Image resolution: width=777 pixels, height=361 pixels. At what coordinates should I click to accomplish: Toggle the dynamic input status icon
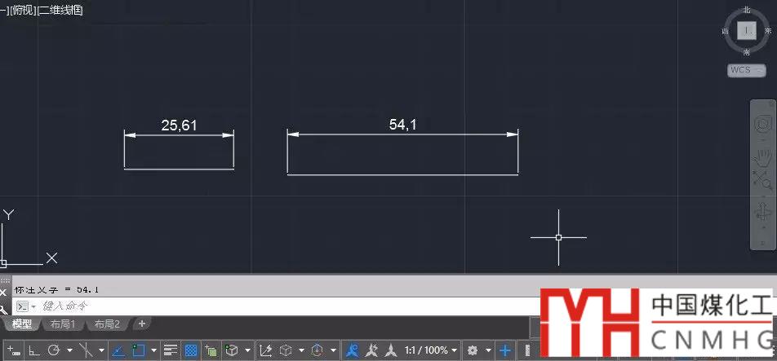tap(14, 351)
